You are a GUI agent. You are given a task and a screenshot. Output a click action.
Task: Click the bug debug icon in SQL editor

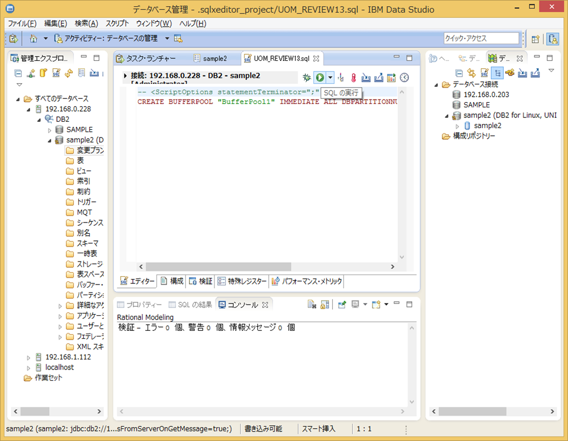coord(307,77)
